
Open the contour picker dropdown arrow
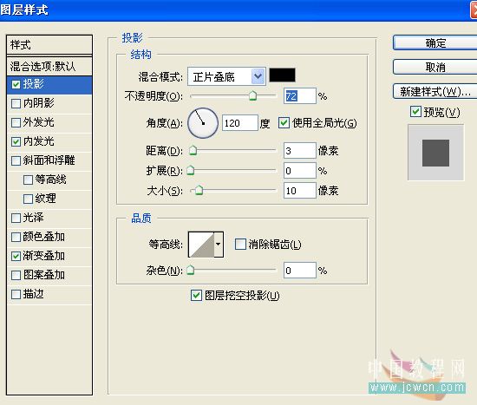click(x=219, y=245)
